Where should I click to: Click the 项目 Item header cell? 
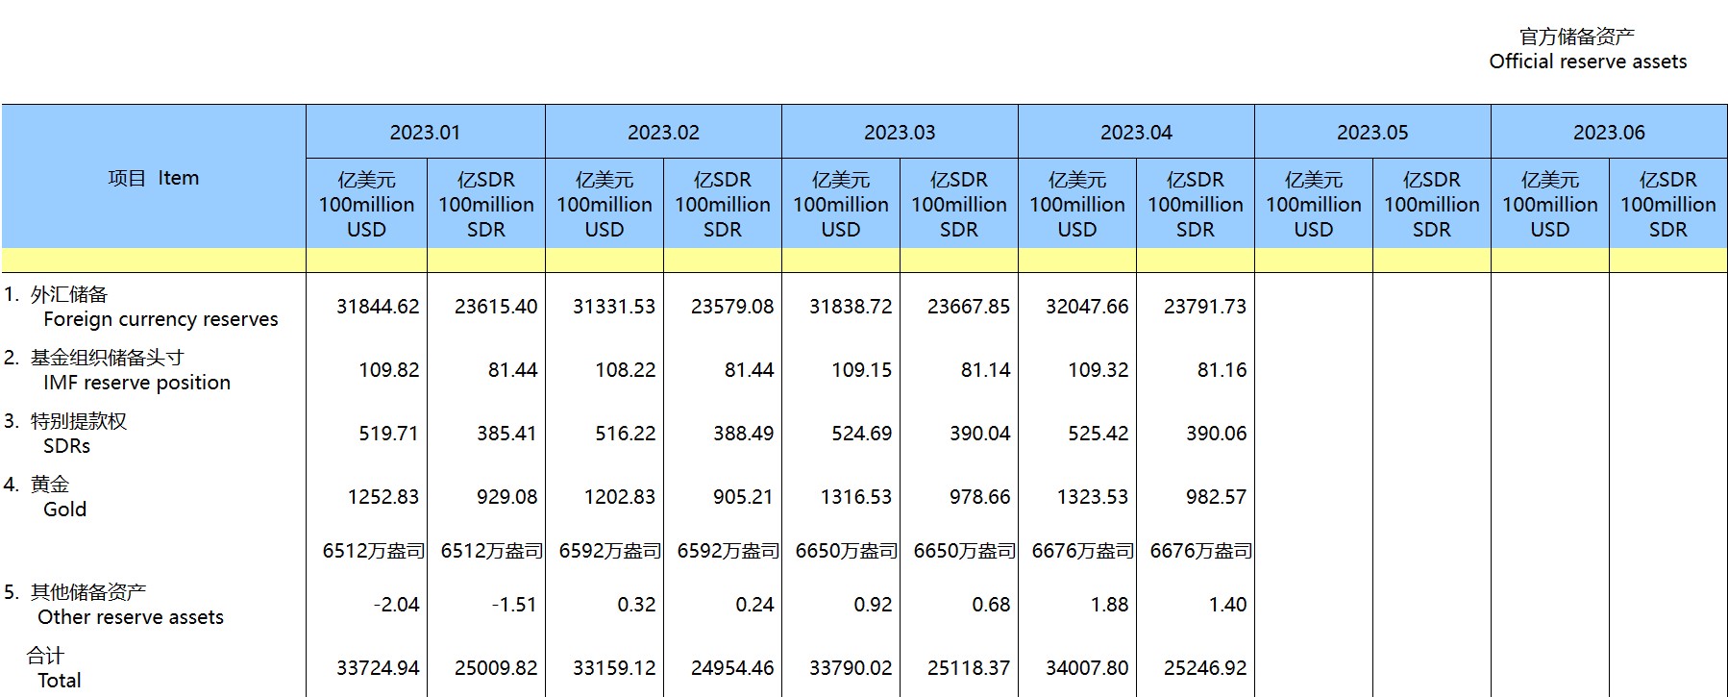[x=154, y=178]
